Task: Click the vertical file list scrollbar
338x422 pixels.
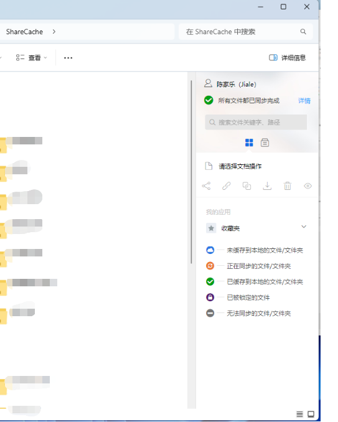Action: point(191,172)
